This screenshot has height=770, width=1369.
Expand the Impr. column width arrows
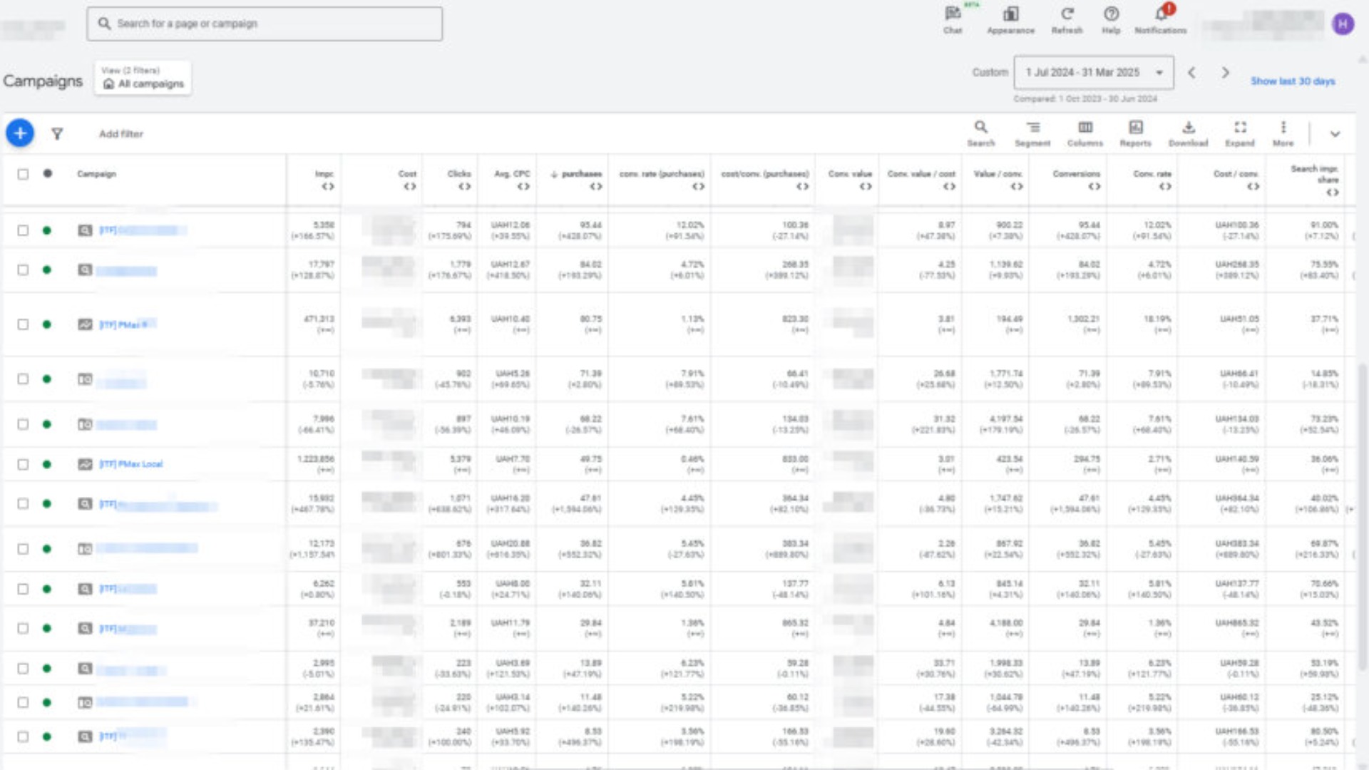click(x=327, y=187)
